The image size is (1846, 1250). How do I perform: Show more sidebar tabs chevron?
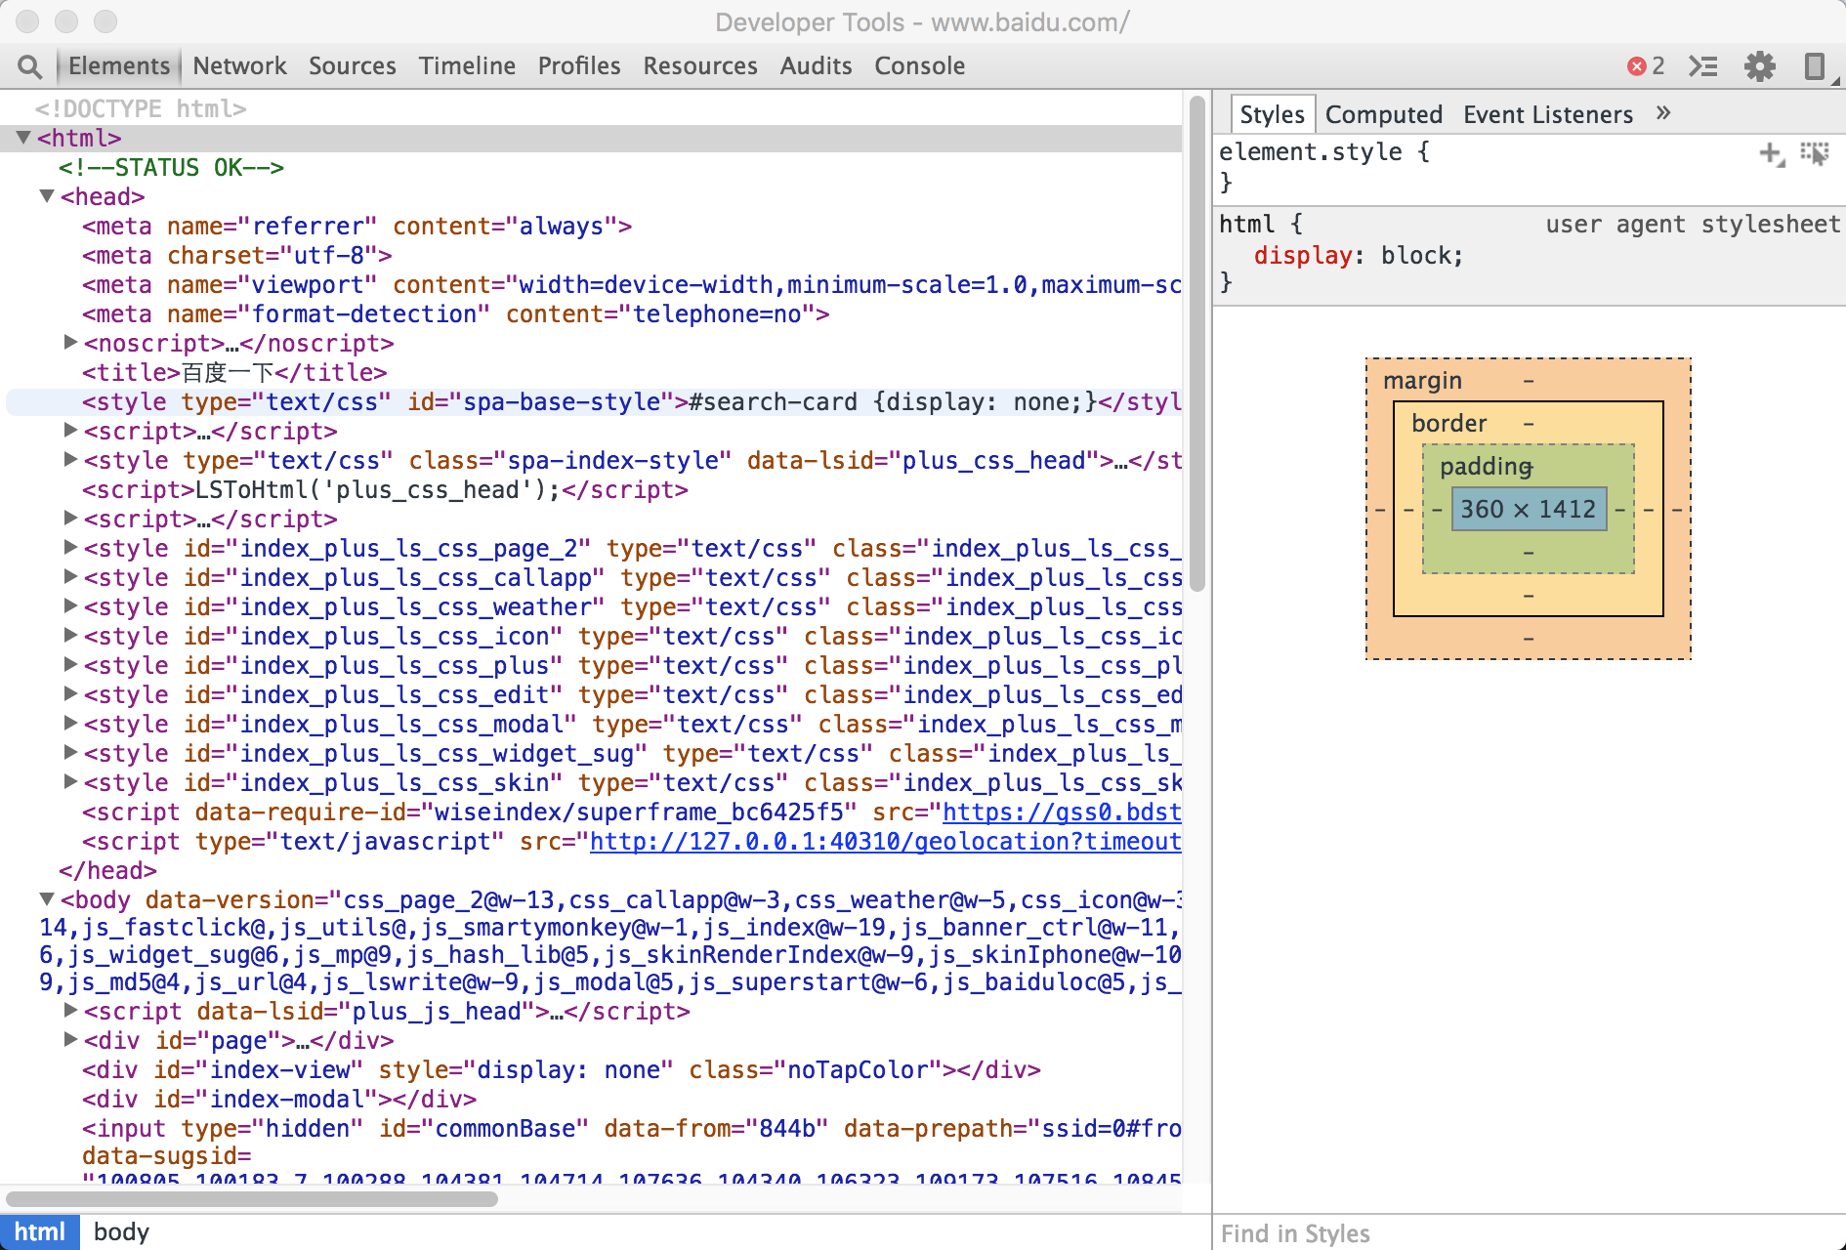[1663, 113]
